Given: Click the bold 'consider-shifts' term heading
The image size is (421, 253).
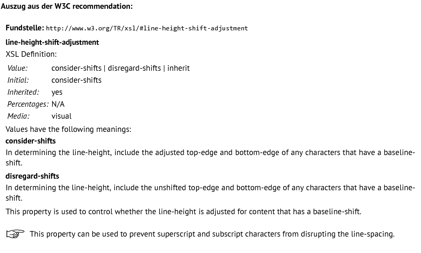Looking at the screenshot, I should click(30, 141).
